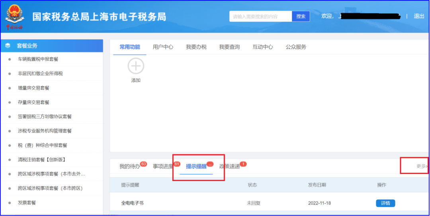Click the 全电电子书 reminder row text
The width and height of the screenshot is (430, 216).
(x=133, y=203)
